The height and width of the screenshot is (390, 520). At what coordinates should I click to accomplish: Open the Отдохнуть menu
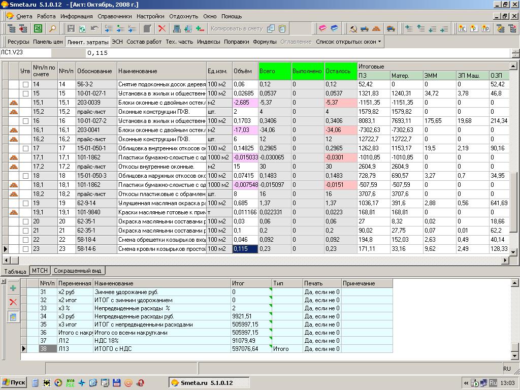(183, 16)
